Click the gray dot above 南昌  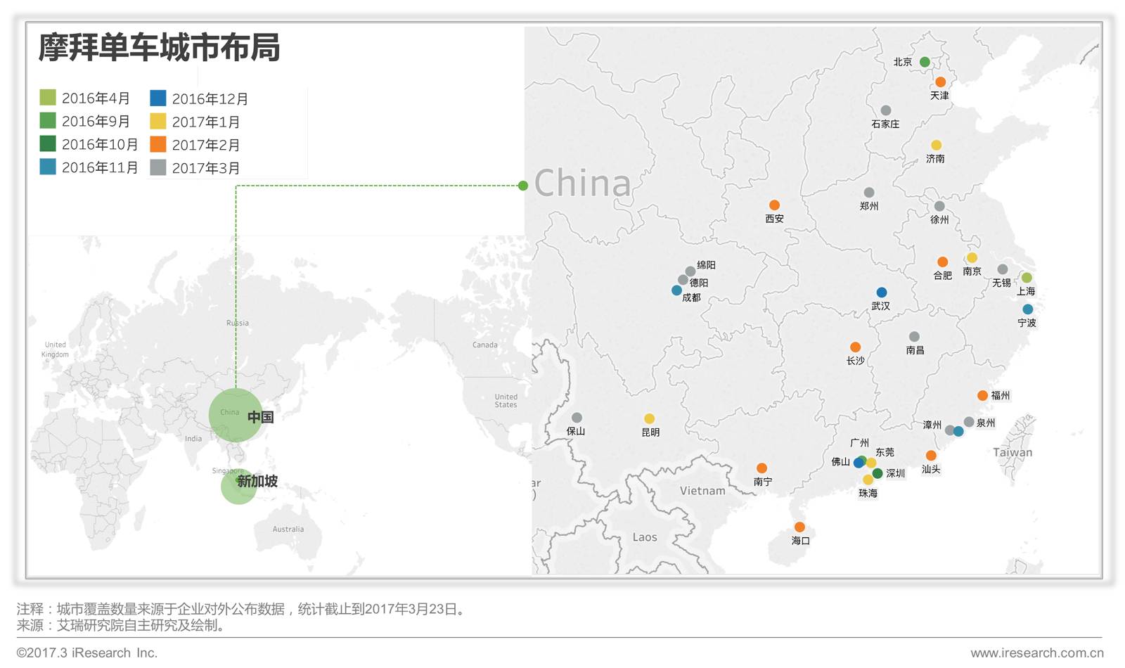914,337
